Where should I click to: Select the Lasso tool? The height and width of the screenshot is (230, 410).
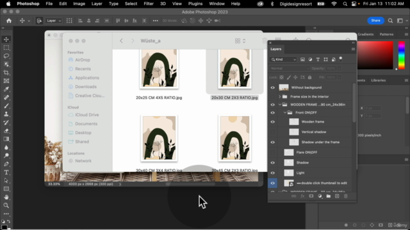pyautogui.click(x=6, y=56)
